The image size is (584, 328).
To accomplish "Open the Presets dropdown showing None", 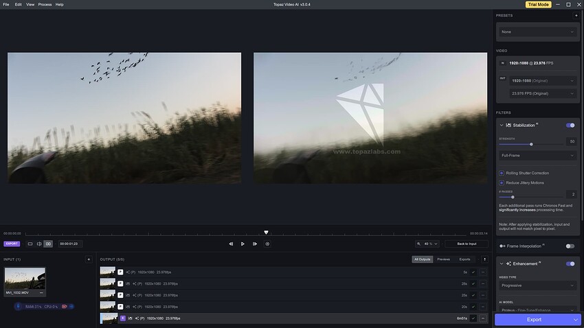I will (538, 32).
